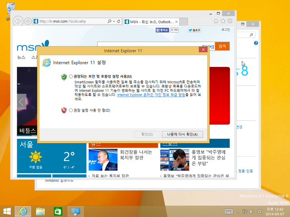Open Favorites star icon
290x217 pixels.
click(x=223, y=21)
